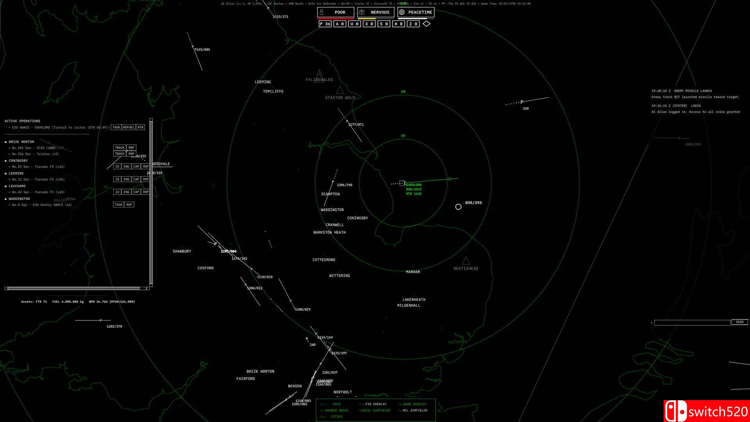Toggle the FIR OVERLAY display

tap(376, 404)
